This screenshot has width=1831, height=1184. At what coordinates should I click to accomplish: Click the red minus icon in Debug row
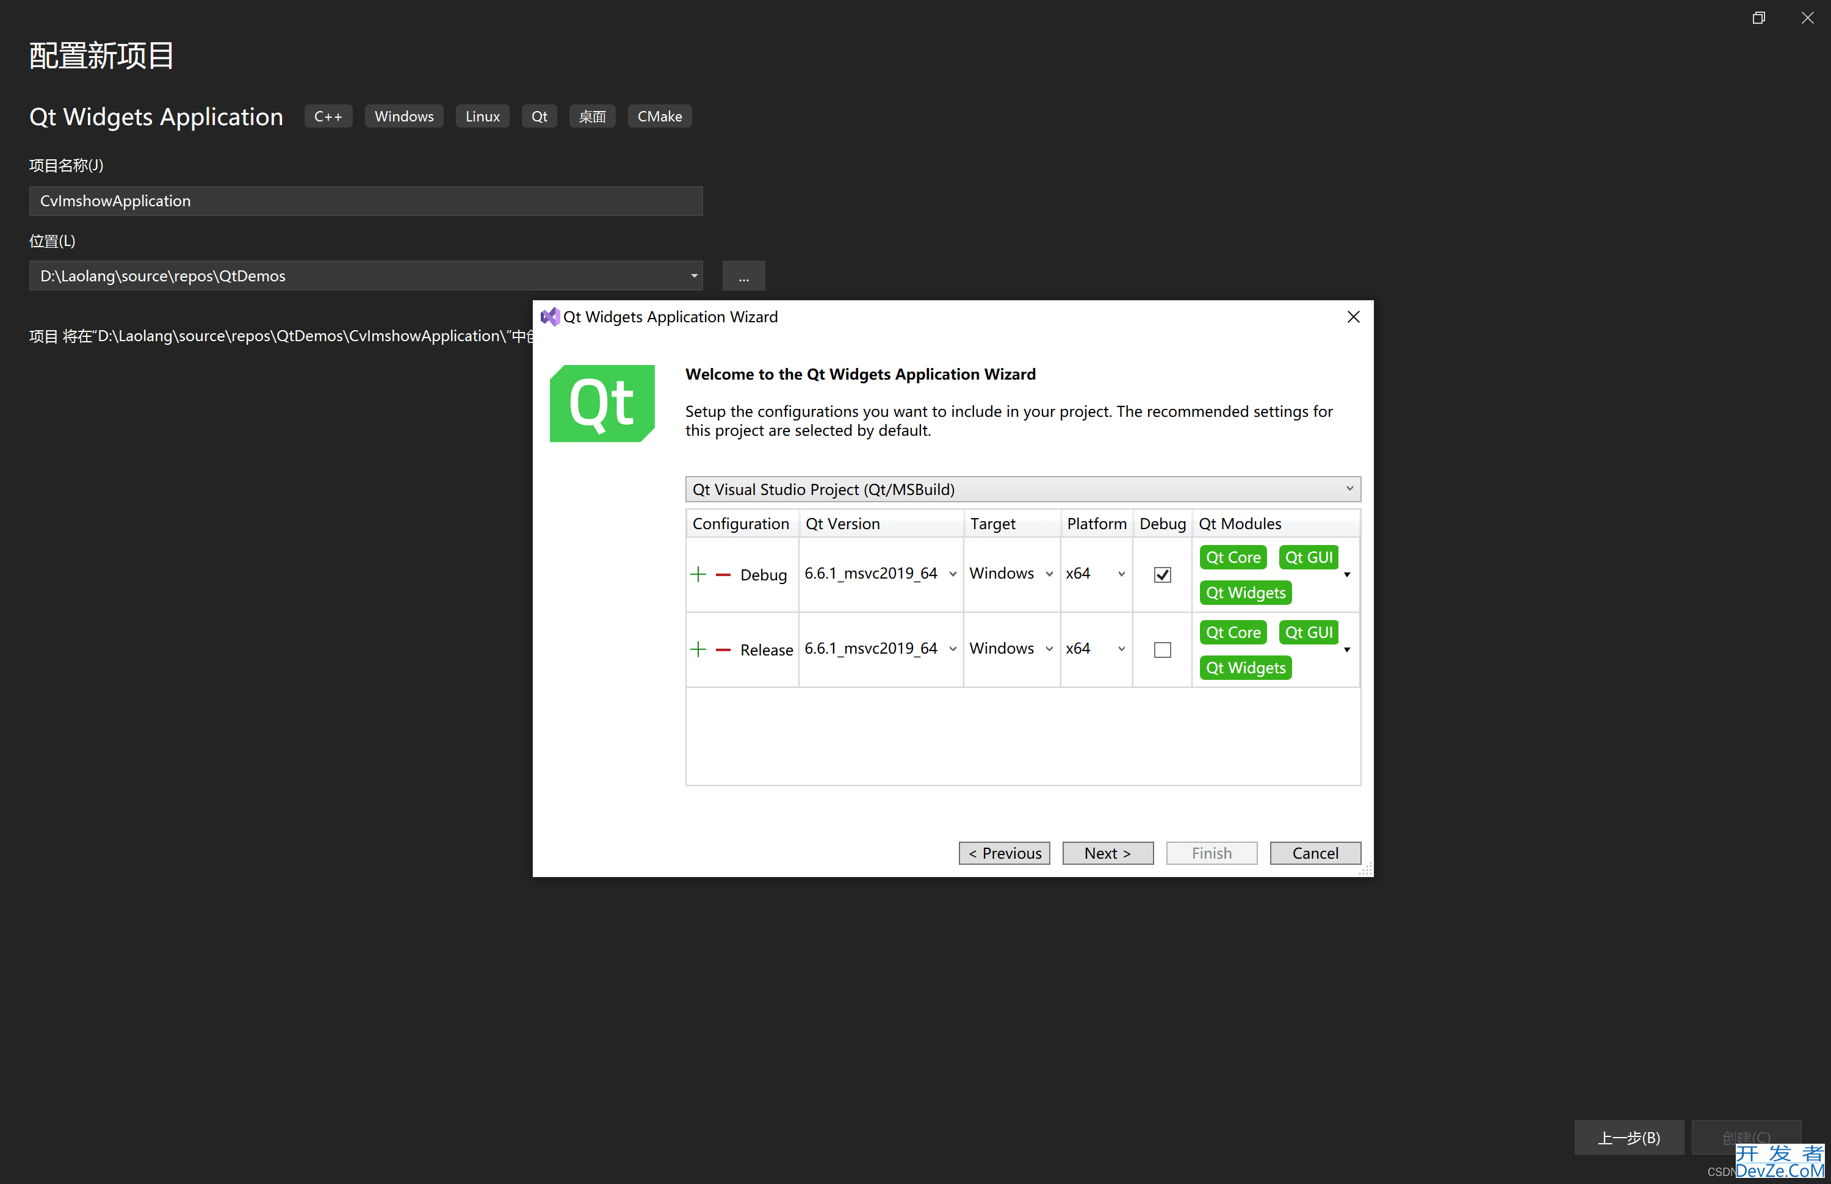coord(723,574)
